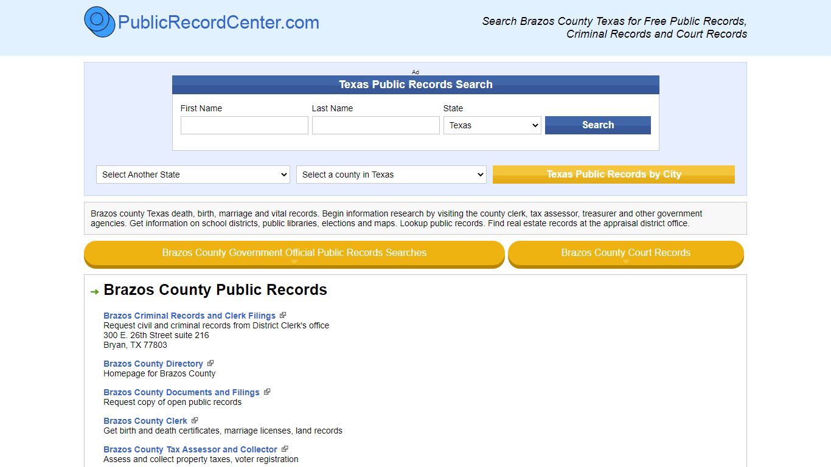
Task: Open Brazos County Clerk link
Action: [145, 421]
